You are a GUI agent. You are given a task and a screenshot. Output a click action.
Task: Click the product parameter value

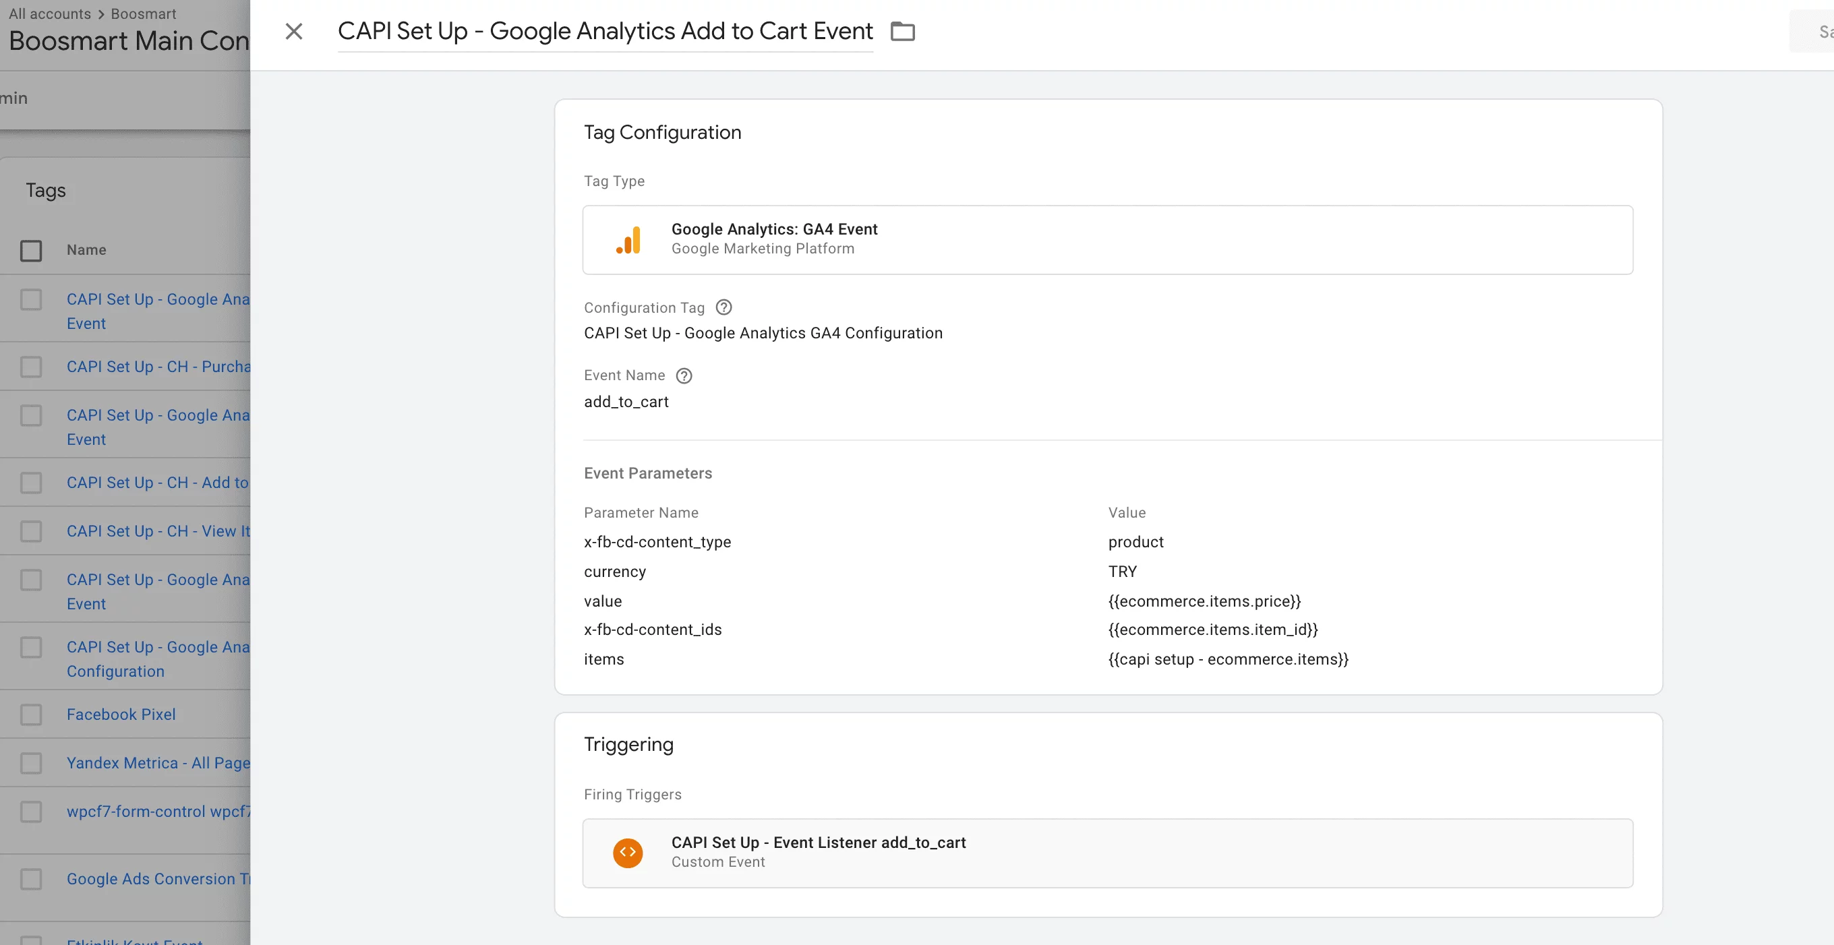click(x=1135, y=542)
